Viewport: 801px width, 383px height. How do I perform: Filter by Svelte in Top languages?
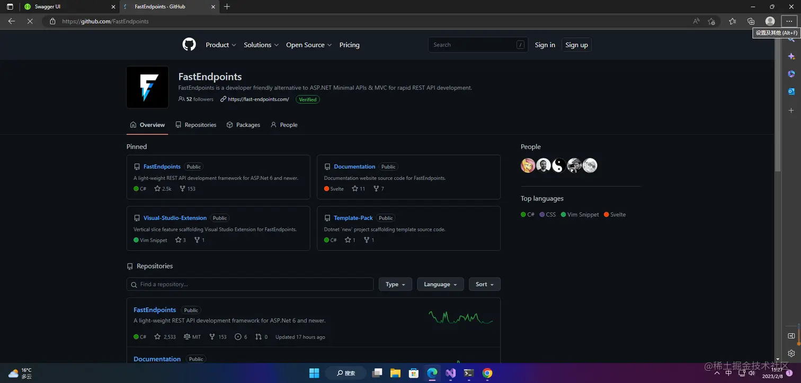pos(615,214)
